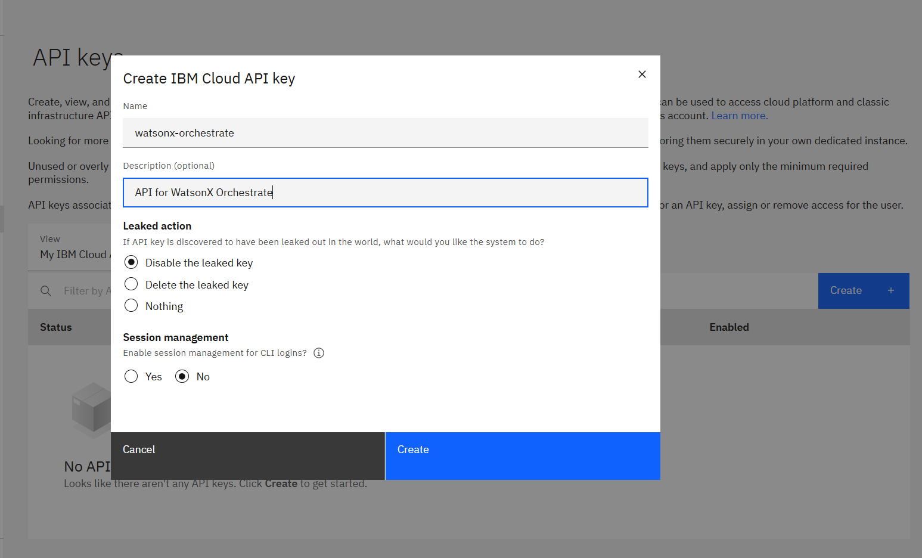This screenshot has height=558, width=922.
Task: Click Cancel in the dialog
Action: [248, 456]
